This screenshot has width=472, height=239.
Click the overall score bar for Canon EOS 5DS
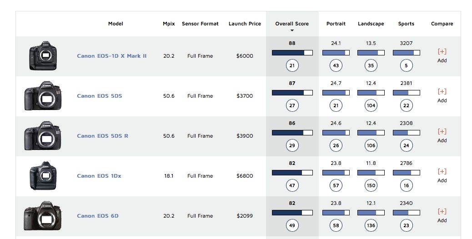point(292,93)
